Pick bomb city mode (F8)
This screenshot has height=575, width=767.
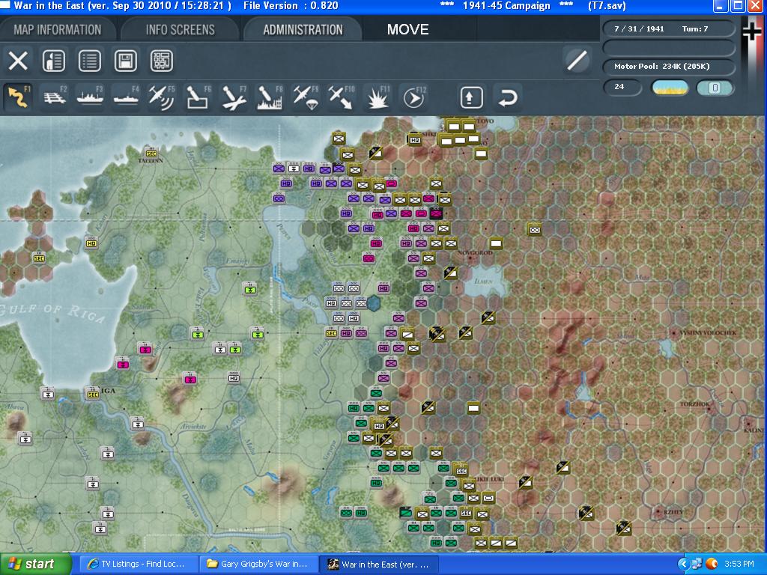pyautogui.click(x=270, y=97)
